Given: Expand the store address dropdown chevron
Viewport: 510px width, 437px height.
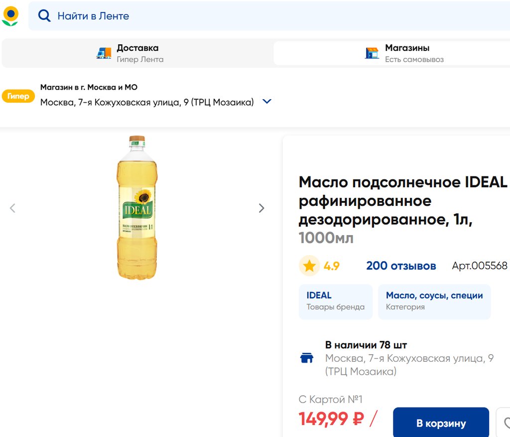Looking at the screenshot, I should point(267,102).
